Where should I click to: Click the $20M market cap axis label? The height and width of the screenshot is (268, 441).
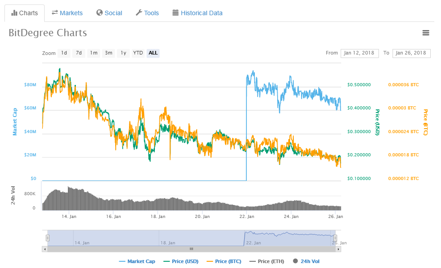click(30, 155)
